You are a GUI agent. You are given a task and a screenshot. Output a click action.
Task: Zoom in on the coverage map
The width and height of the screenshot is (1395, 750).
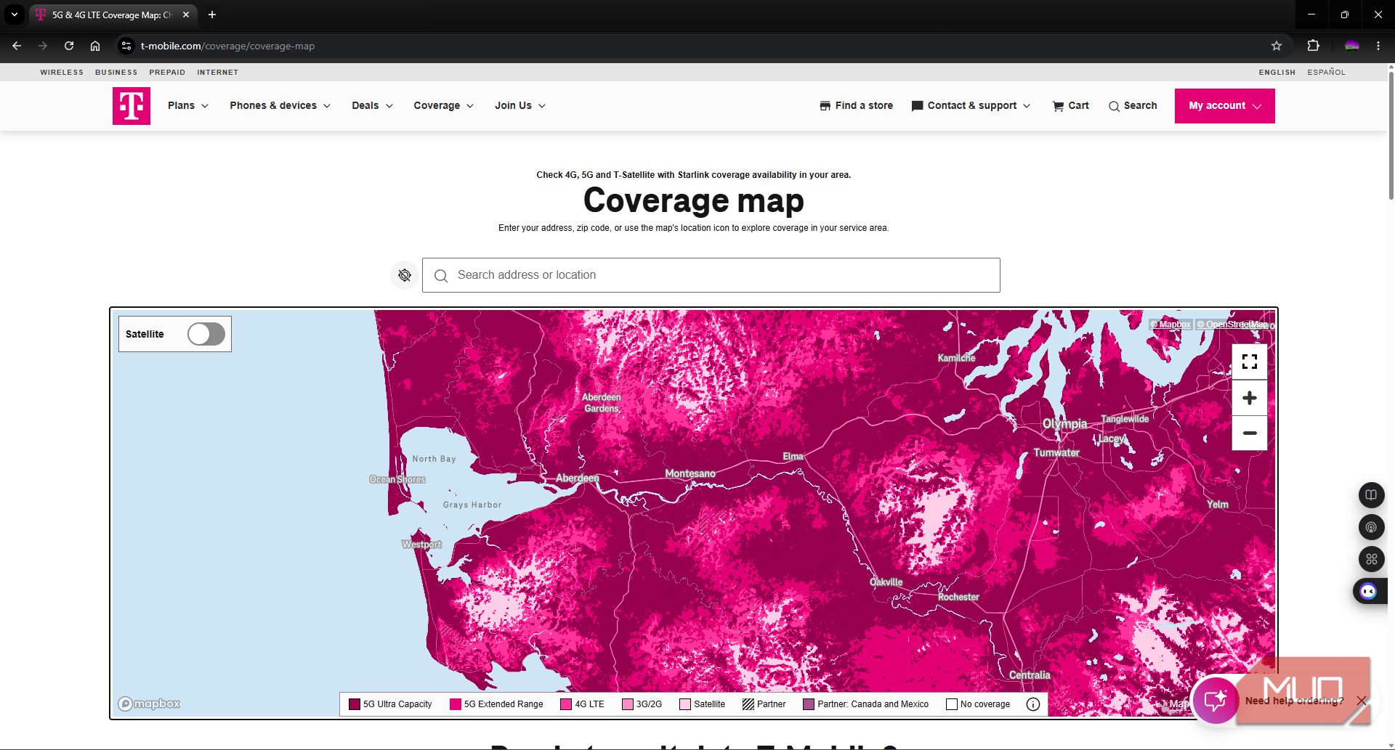tap(1250, 398)
